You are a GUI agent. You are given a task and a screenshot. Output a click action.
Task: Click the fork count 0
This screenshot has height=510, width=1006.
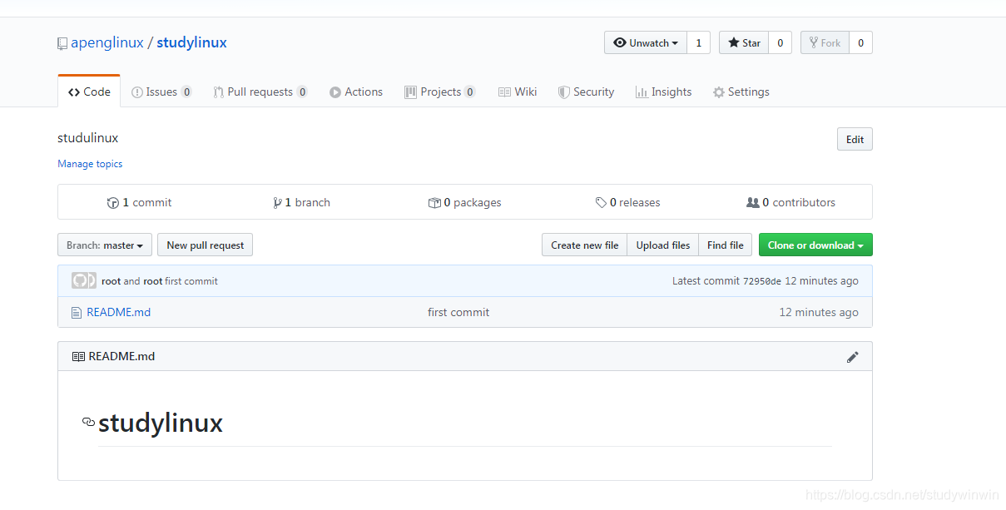point(860,42)
